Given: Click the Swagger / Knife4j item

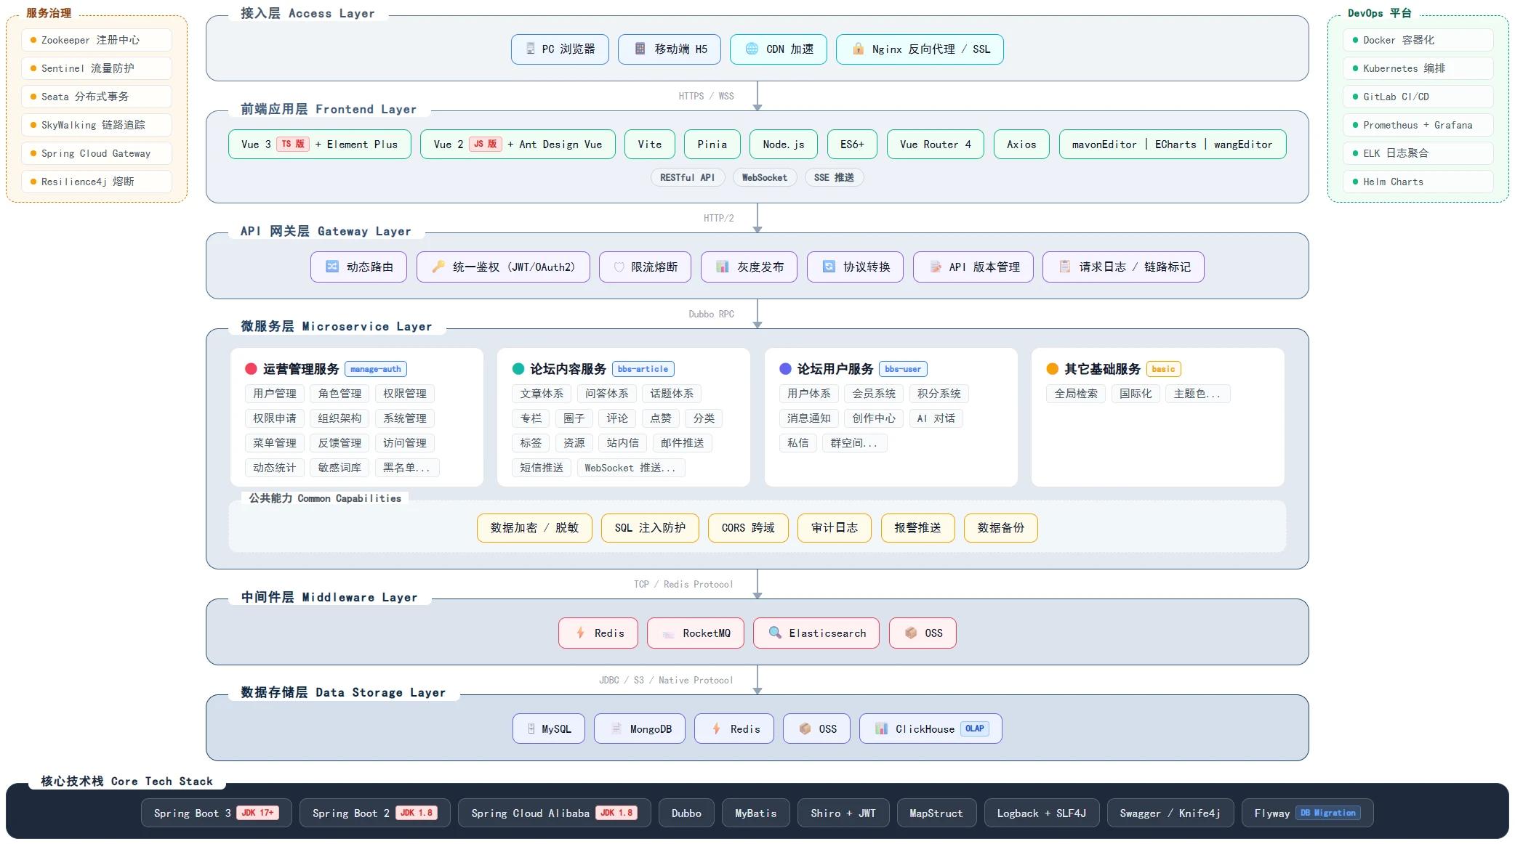Looking at the screenshot, I should click(1170, 813).
